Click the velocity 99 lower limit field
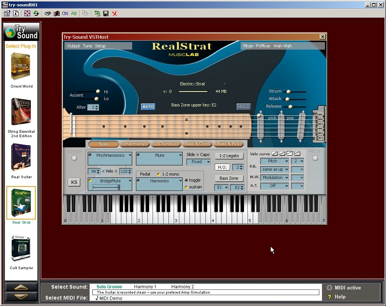 (x=94, y=171)
